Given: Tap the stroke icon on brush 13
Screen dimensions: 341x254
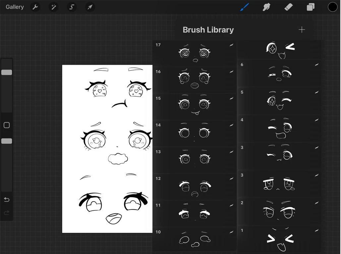Looking at the screenshot, I should point(231,152).
